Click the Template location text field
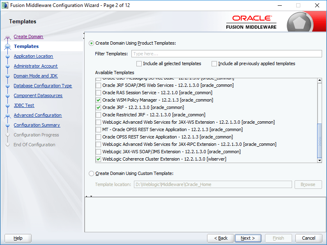 [x=213, y=184]
